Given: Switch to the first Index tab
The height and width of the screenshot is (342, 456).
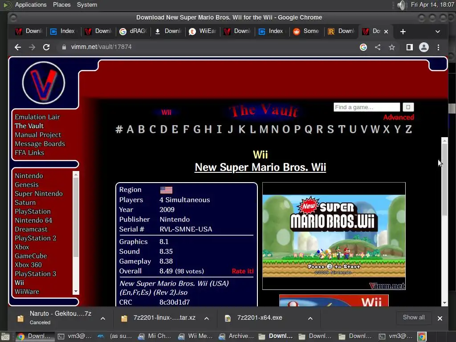Looking at the screenshot, I should pyautogui.click(x=64, y=31).
